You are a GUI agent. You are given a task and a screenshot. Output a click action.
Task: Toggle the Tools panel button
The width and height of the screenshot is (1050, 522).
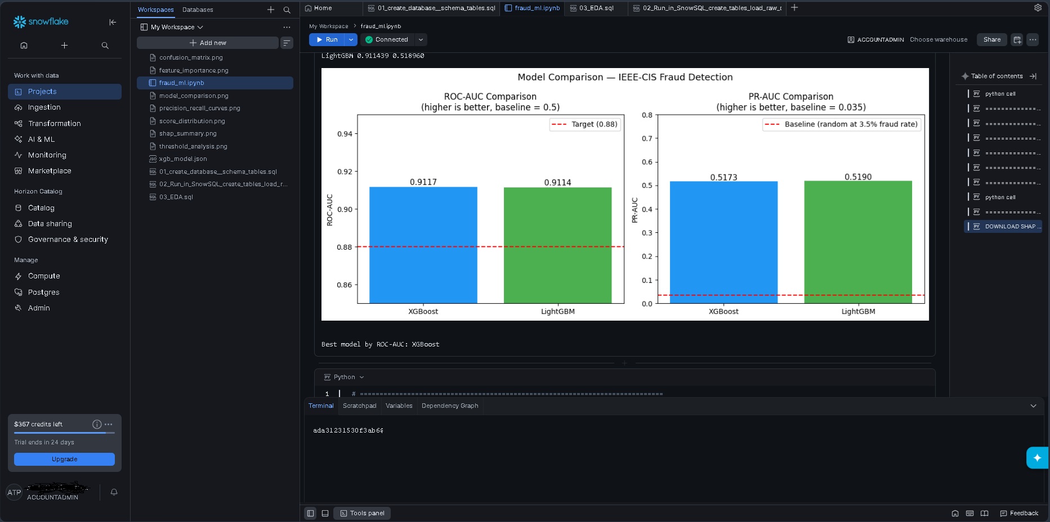pyautogui.click(x=363, y=513)
